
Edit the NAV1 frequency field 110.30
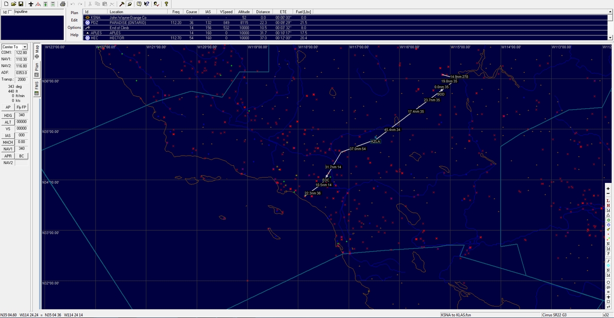pyautogui.click(x=22, y=59)
